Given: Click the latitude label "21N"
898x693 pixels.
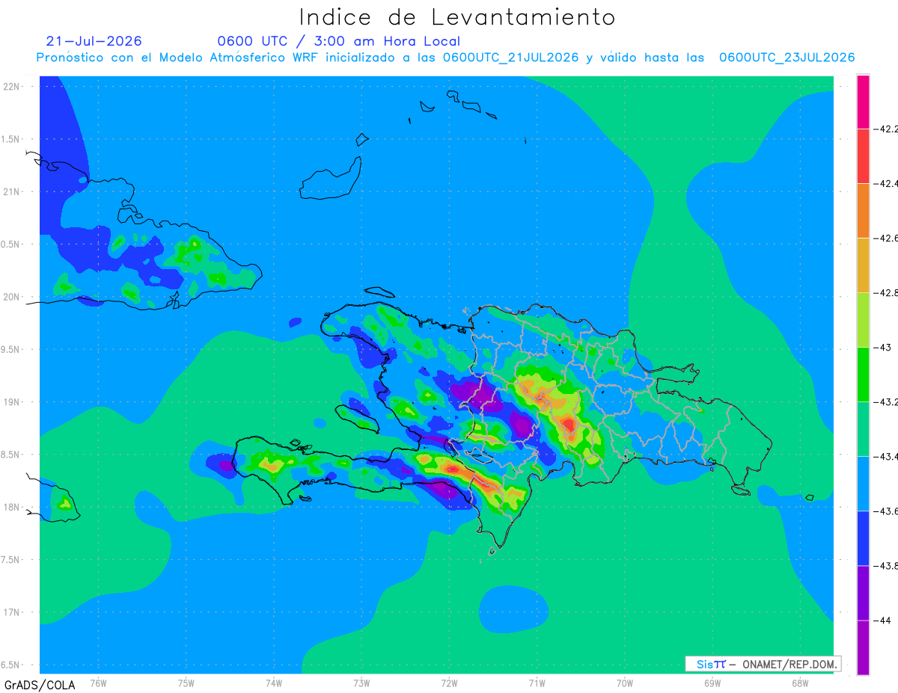Looking at the screenshot, I should tap(11, 192).
